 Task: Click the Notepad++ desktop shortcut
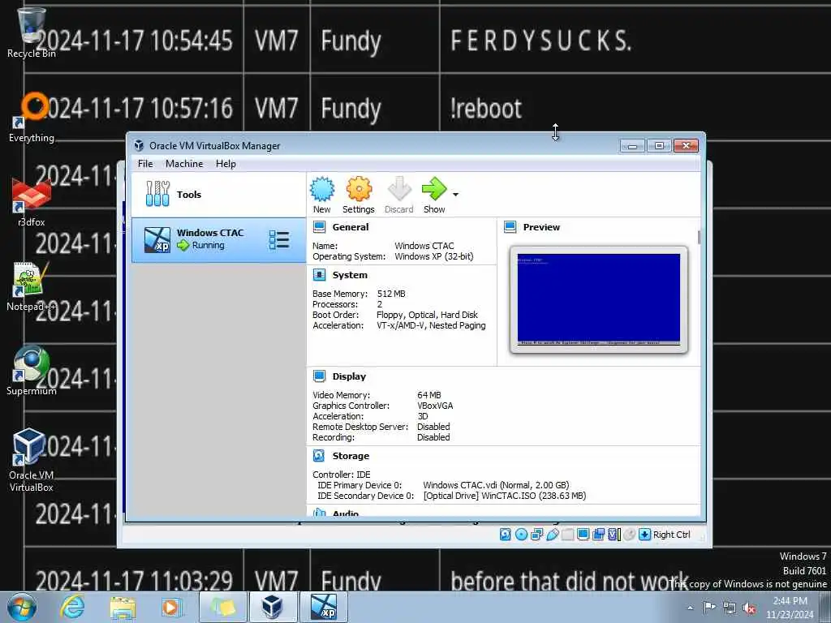[x=31, y=286]
